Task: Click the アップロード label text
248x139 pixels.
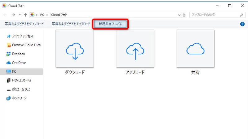Action: 135,73
